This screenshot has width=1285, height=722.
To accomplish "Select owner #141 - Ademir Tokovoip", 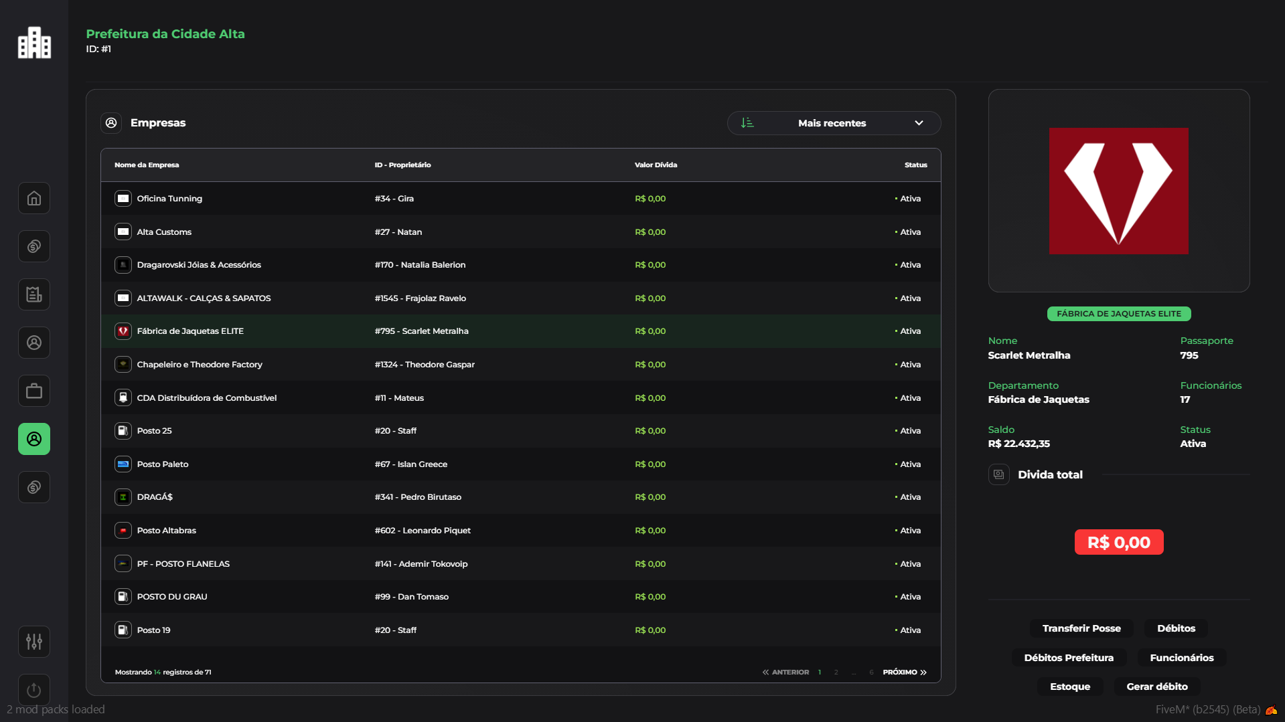I will (x=421, y=564).
